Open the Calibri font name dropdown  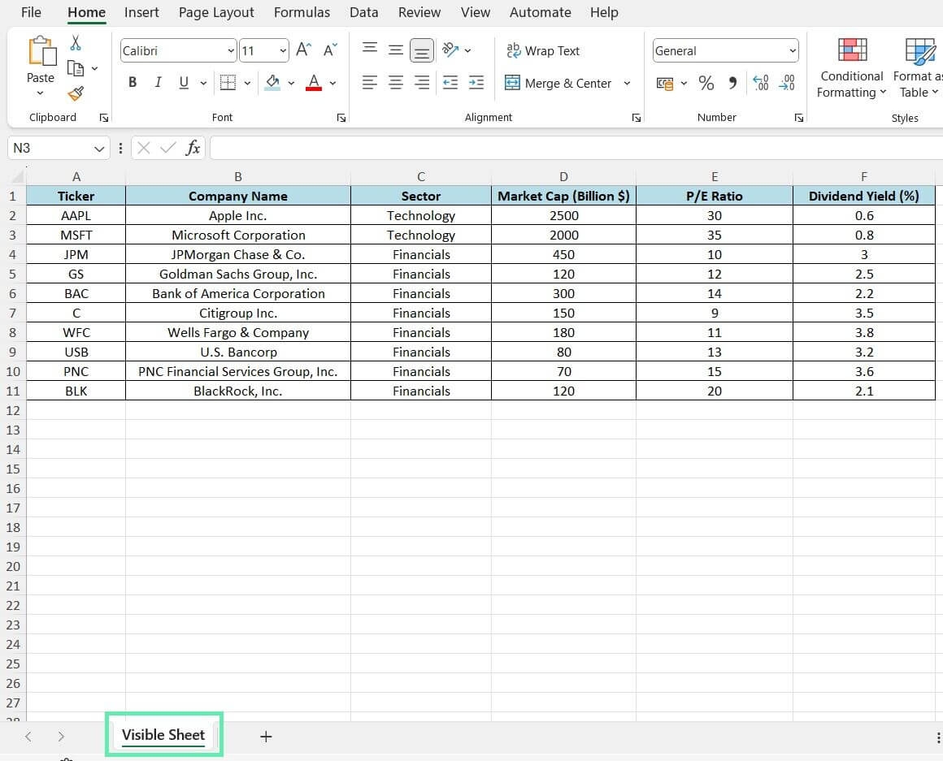[231, 51]
